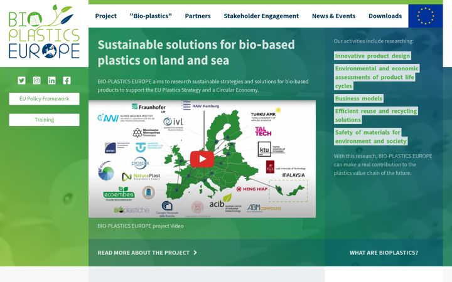Open the Project menu

click(106, 16)
